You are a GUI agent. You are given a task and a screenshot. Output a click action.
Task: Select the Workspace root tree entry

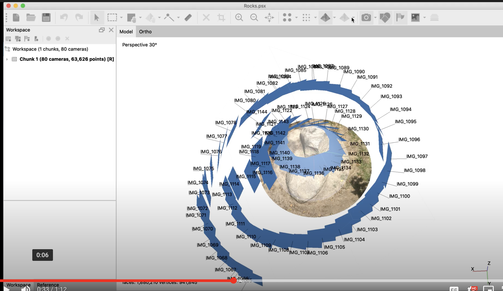(x=50, y=49)
